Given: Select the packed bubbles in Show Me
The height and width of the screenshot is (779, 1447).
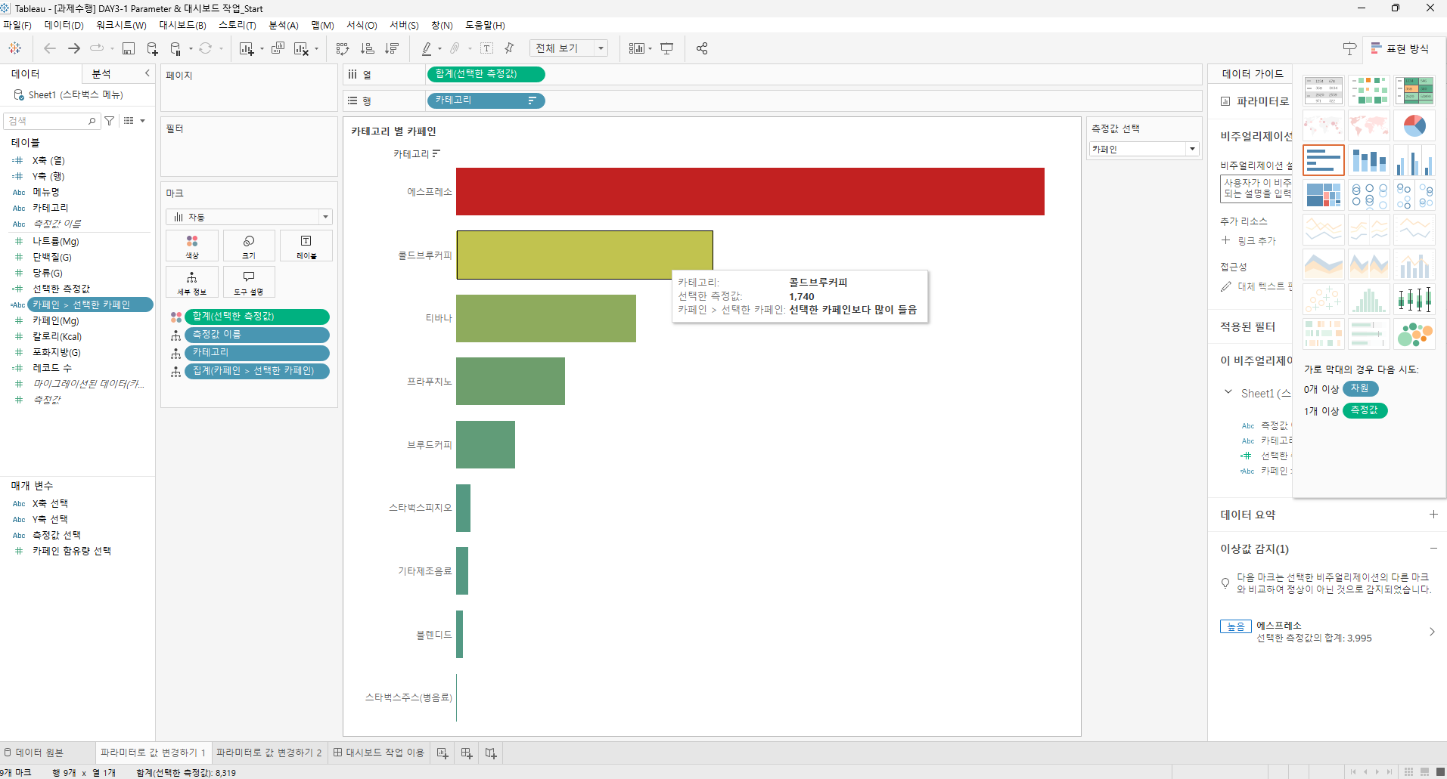Looking at the screenshot, I should point(1414,334).
